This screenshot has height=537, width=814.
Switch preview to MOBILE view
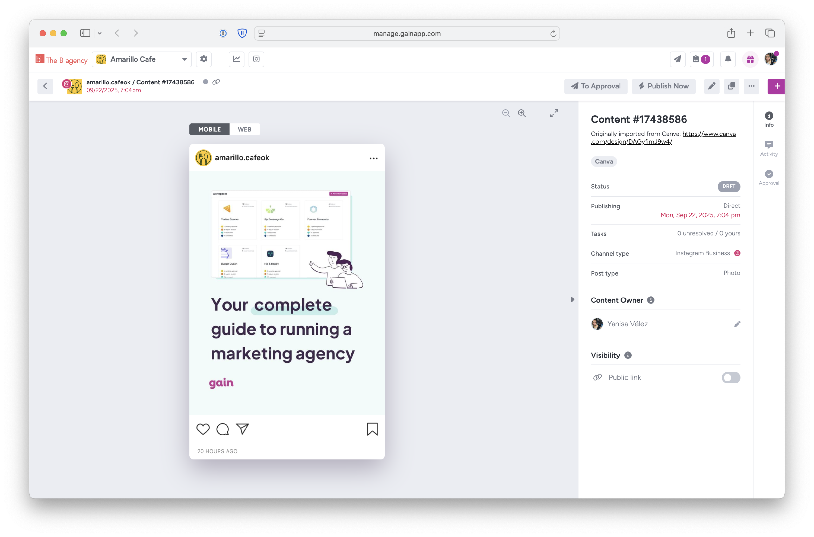click(209, 129)
